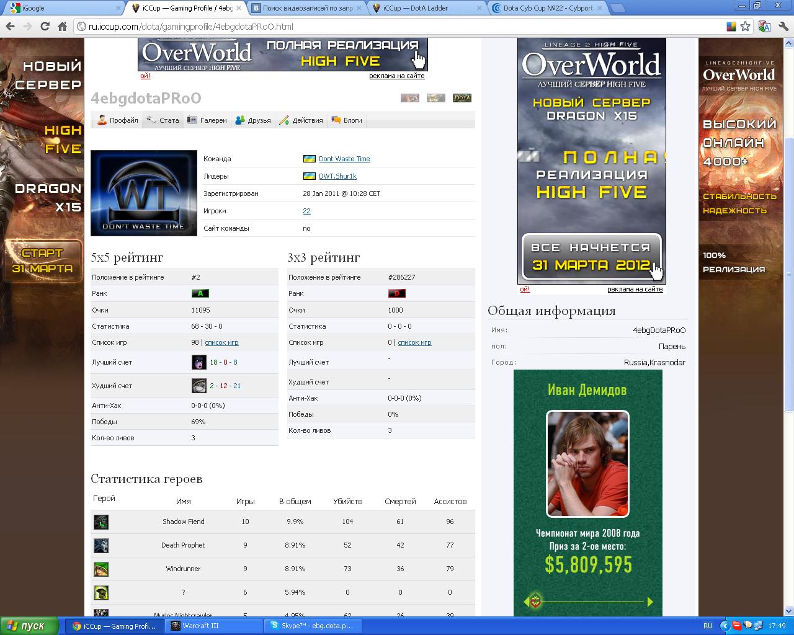Click the СТАРТ 31 МАРТА button on left ad

pyautogui.click(x=43, y=260)
